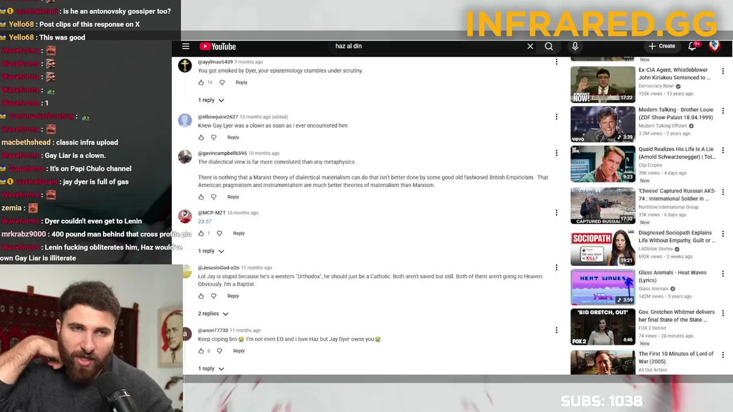This screenshot has height=412, width=733.
Task: Reply to the @gavincampbell6595 comment
Action: click(233, 197)
